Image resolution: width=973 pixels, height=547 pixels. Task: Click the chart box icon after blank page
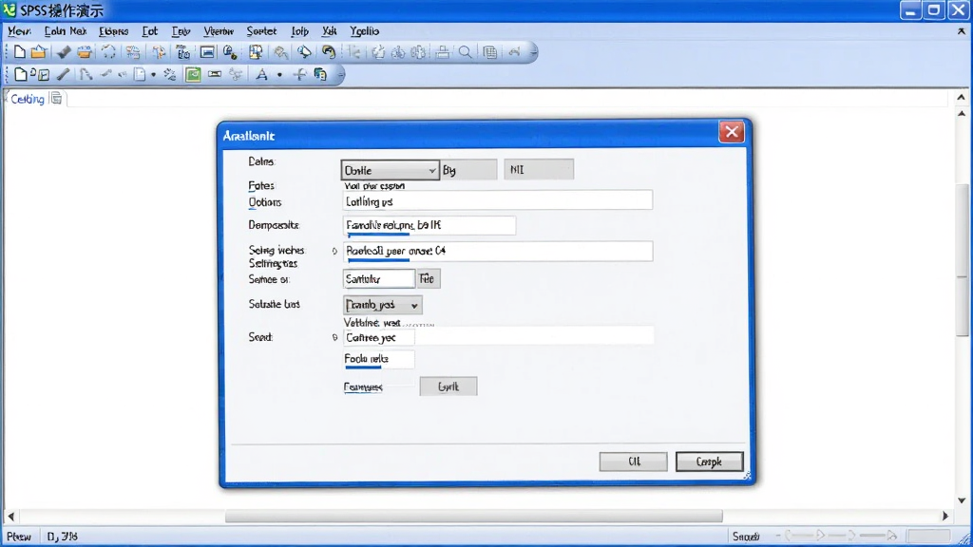[44, 75]
